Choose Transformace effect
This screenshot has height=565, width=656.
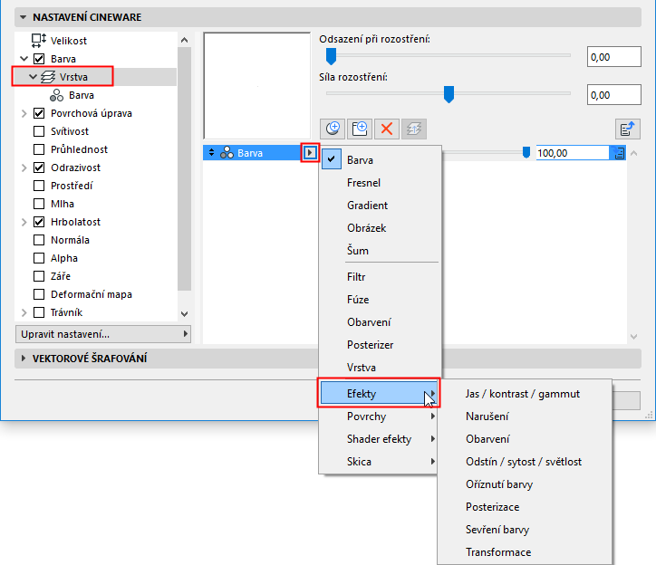click(x=525, y=551)
